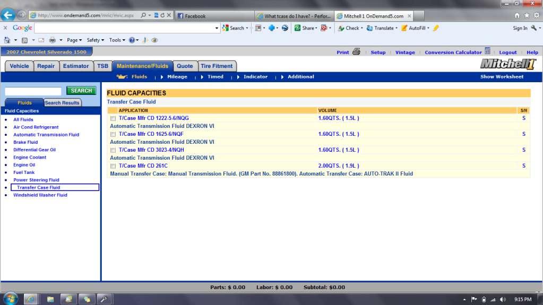Select the Additional submenu item
Viewport: 543px width, 305px height.
click(301, 77)
